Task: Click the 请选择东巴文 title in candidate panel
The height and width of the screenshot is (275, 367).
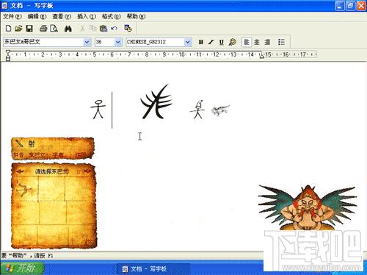Action: [52, 171]
